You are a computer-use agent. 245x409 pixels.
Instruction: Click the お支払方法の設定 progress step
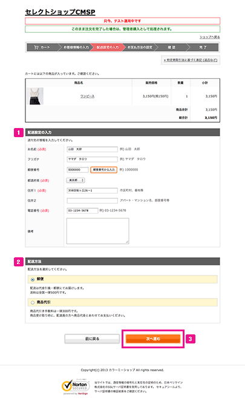(140, 47)
